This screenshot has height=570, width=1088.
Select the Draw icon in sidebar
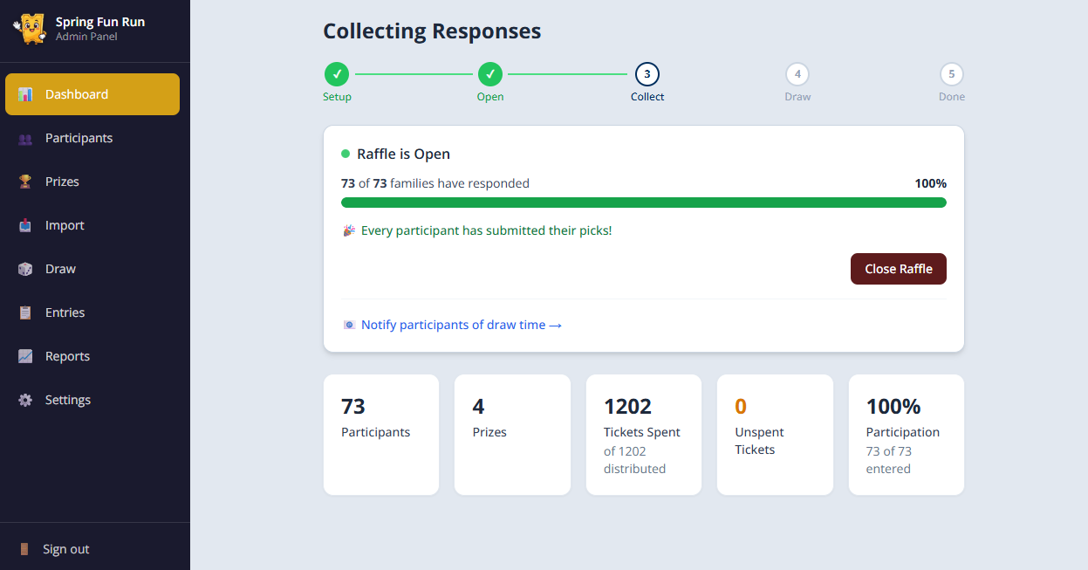tap(24, 268)
